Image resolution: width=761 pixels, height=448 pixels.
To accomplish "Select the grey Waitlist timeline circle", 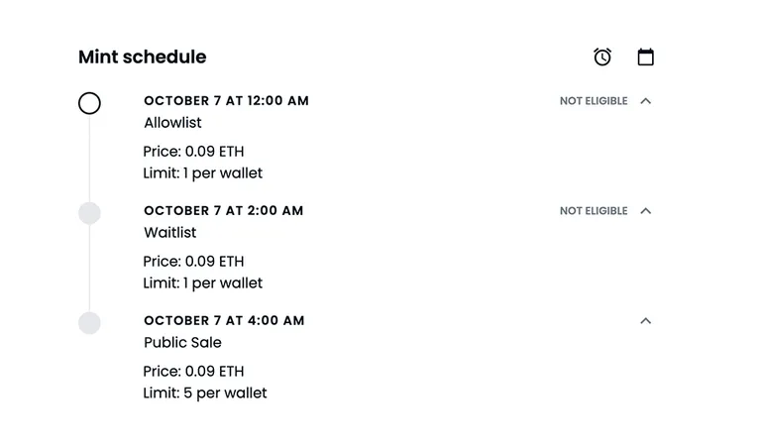I will coord(89,213).
